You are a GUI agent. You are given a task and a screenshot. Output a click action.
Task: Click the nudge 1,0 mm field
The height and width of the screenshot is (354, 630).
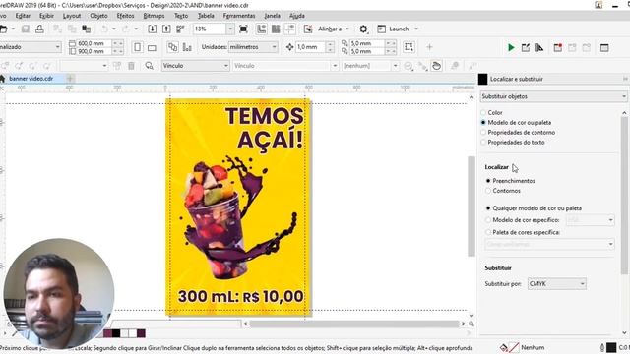[311, 47]
